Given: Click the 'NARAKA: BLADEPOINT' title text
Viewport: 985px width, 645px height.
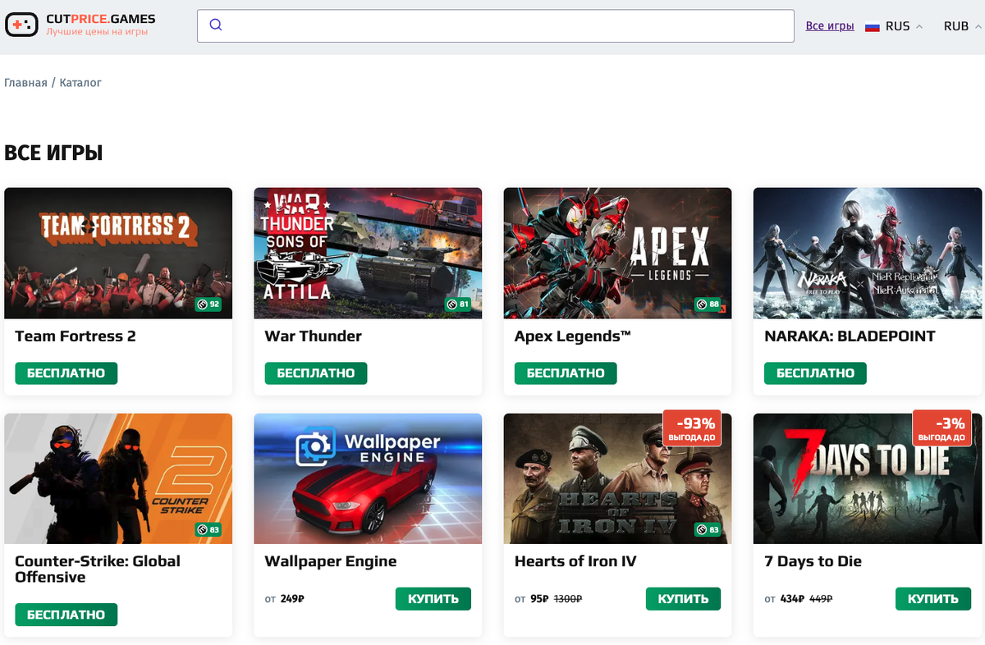Looking at the screenshot, I should [x=850, y=336].
